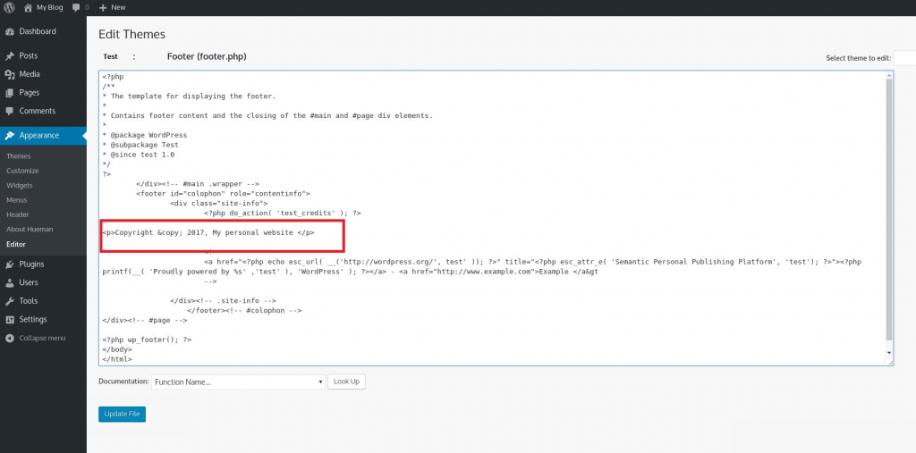
Task: Click the Collapse menu arrow icon
Action: 9,338
